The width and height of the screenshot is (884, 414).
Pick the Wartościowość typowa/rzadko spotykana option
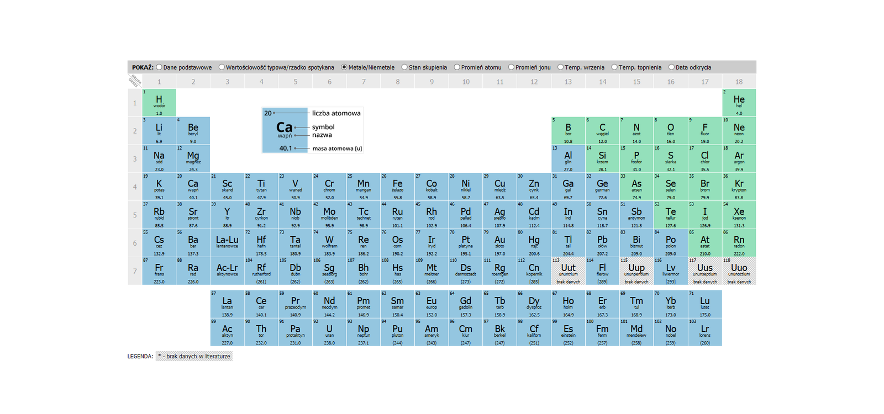pyautogui.click(x=222, y=67)
